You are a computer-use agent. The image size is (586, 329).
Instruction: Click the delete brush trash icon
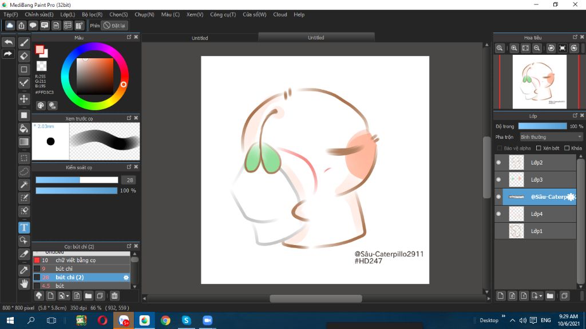click(x=114, y=296)
